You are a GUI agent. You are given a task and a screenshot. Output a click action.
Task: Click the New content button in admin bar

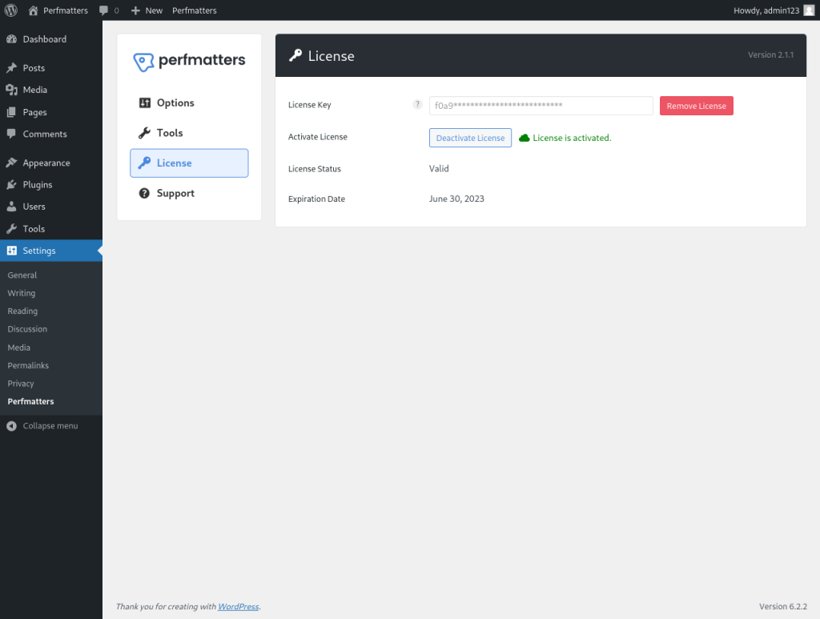click(x=147, y=10)
